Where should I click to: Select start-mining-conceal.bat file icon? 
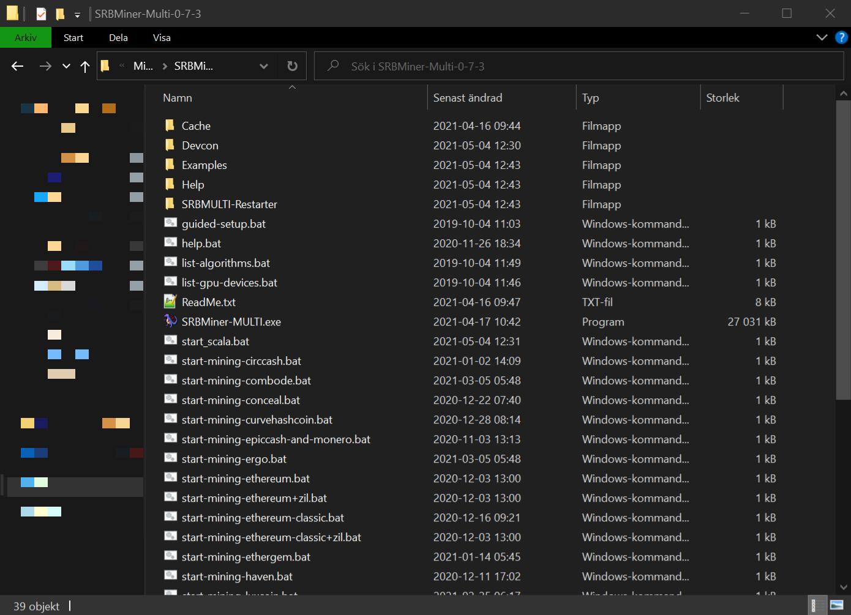pos(170,400)
